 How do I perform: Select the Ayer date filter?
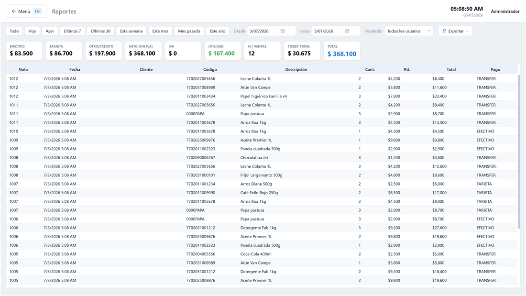(x=50, y=31)
